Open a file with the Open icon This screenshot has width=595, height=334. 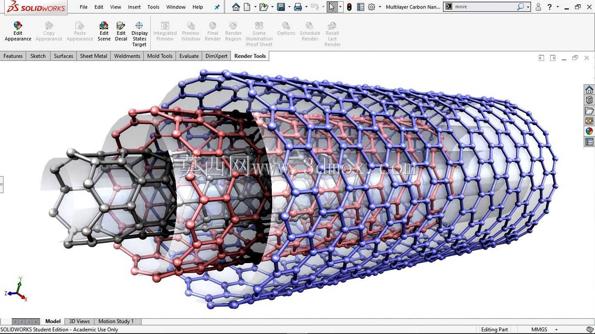click(x=263, y=7)
